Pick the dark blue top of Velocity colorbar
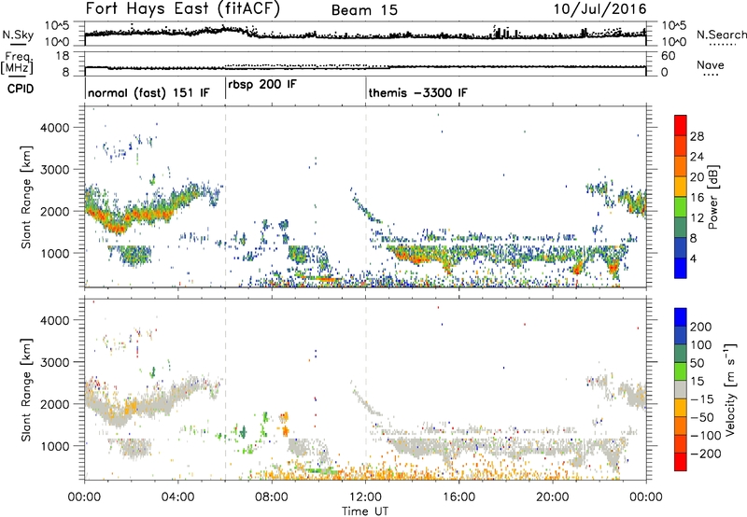This screenshot has width=747, height=517. coord(681,317)
